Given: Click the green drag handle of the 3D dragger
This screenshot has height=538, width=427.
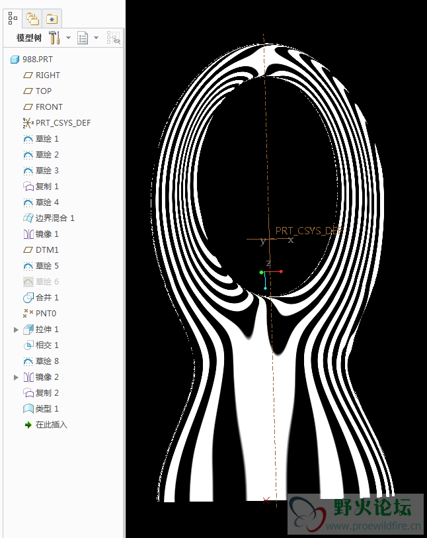Looking at the screenshot, I should (262, 273).
